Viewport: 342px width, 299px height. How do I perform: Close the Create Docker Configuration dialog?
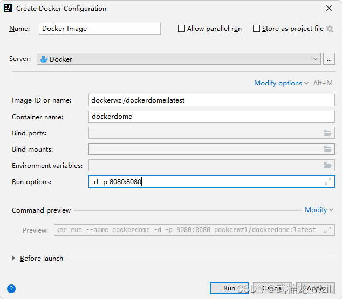[x=329, y=8]
